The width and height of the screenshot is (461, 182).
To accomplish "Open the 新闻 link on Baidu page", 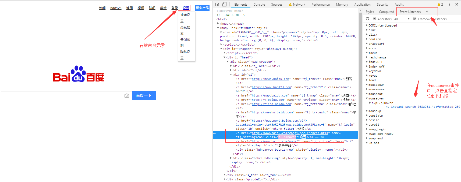I will coord(102,8).
